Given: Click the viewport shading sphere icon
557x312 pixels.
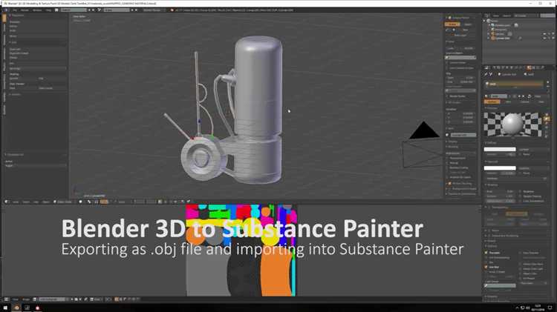Looking at the screenshot, I should (x=81, y=202).
